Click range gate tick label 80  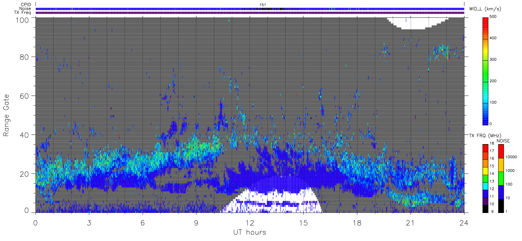click(x=25, y=57)
